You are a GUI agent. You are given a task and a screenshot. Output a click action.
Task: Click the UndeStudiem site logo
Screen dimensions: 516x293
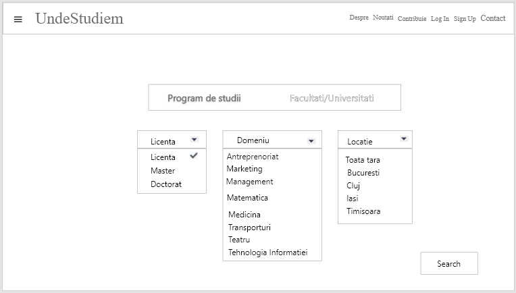[79, 18]
